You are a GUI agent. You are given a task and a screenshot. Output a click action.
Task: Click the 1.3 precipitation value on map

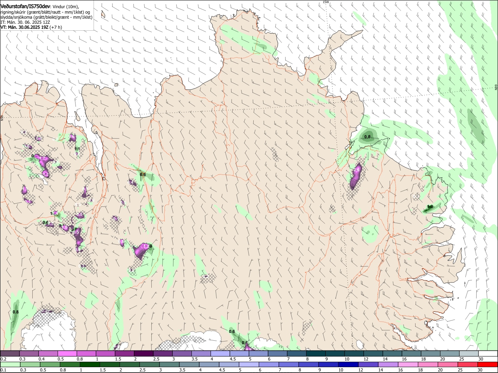click(430, 206)
